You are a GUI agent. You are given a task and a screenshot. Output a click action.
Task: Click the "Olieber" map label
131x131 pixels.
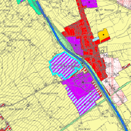click(75, 16)
